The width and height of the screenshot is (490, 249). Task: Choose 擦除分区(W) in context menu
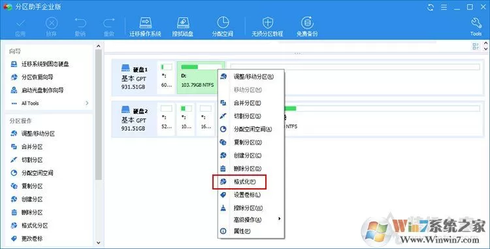coord(251,208)
